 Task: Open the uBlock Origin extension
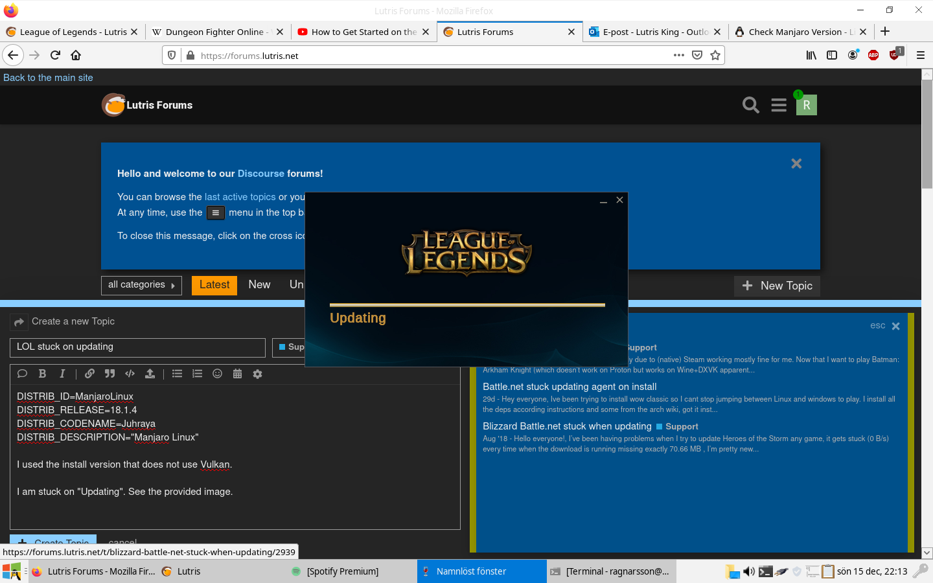click(x=895, y=54)
